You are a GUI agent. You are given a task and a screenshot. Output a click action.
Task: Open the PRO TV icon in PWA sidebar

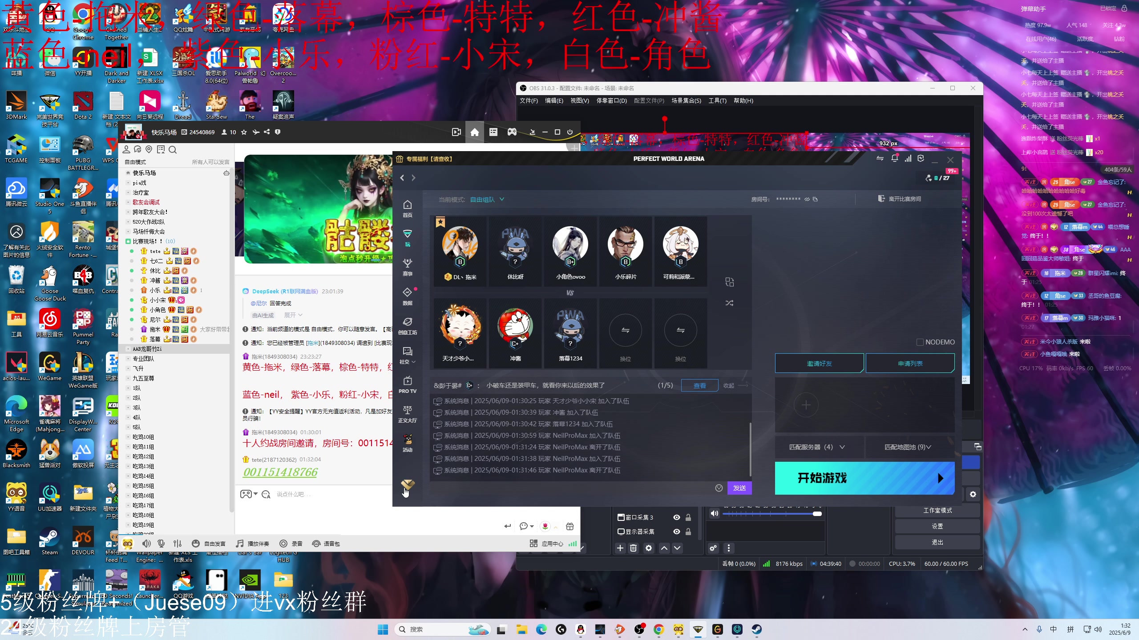(x=407, y=385)
